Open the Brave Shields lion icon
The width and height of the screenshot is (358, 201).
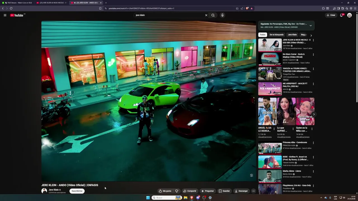[247, 8]
